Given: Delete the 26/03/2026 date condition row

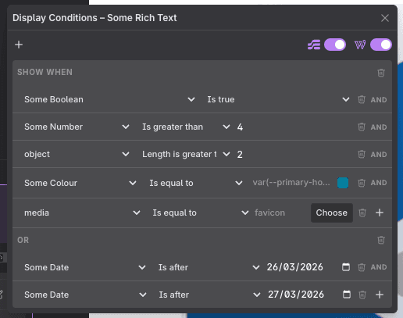Looking at the screenshot, I should pos(362,267).
